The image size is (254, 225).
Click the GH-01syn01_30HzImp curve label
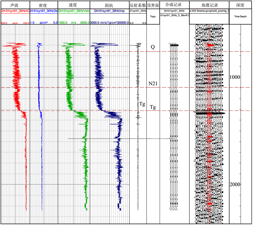(x=109, y=11)
